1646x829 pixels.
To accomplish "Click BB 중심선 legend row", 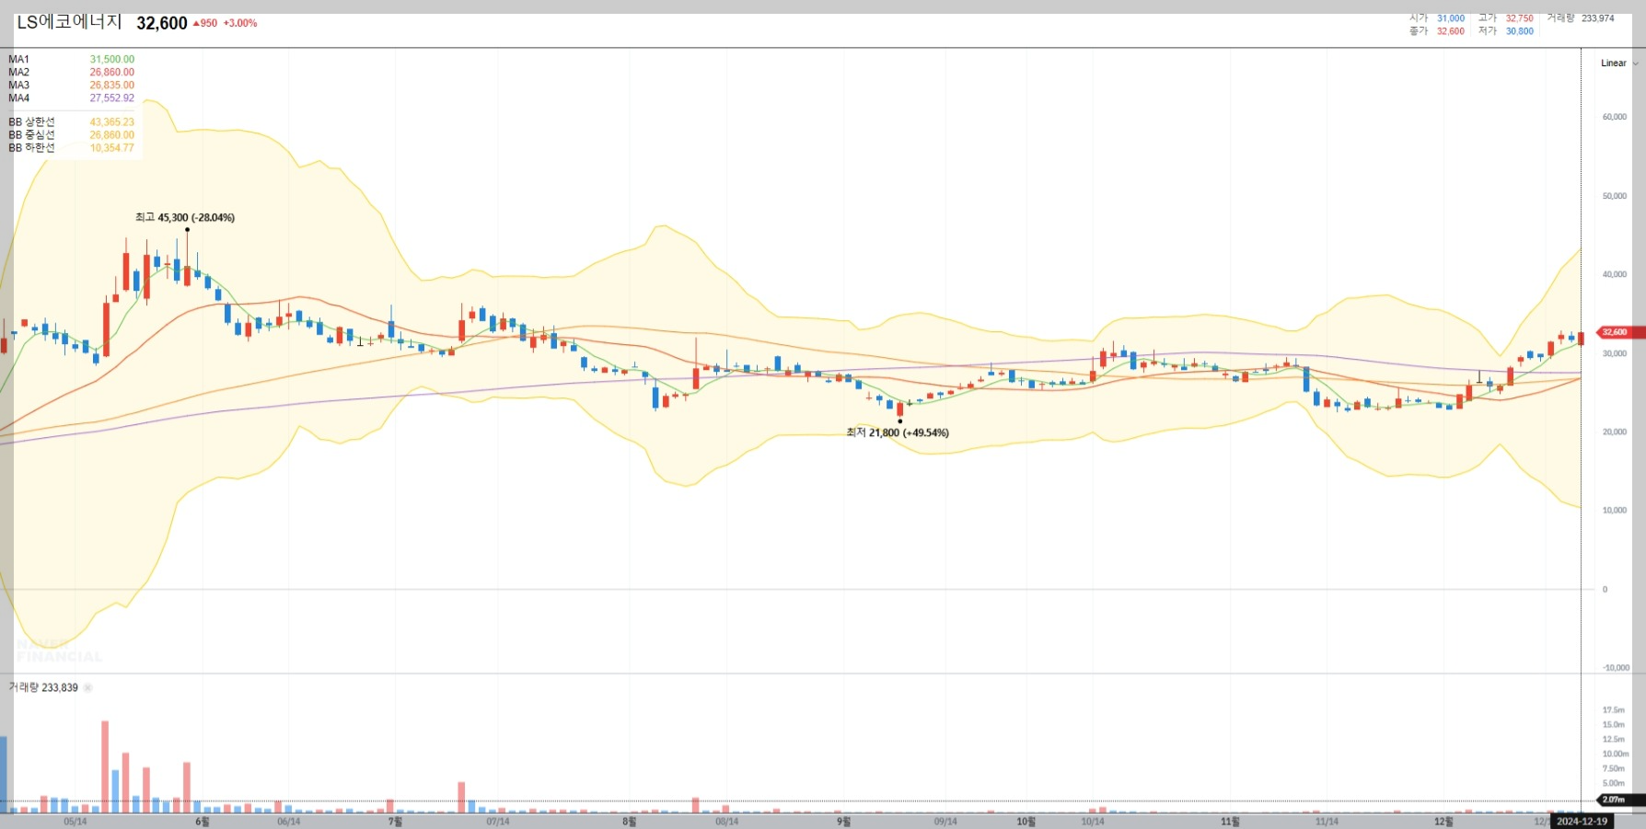I will (71, 134).
